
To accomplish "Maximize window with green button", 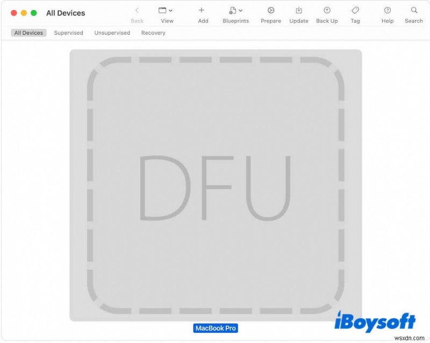I will (34, 13).
